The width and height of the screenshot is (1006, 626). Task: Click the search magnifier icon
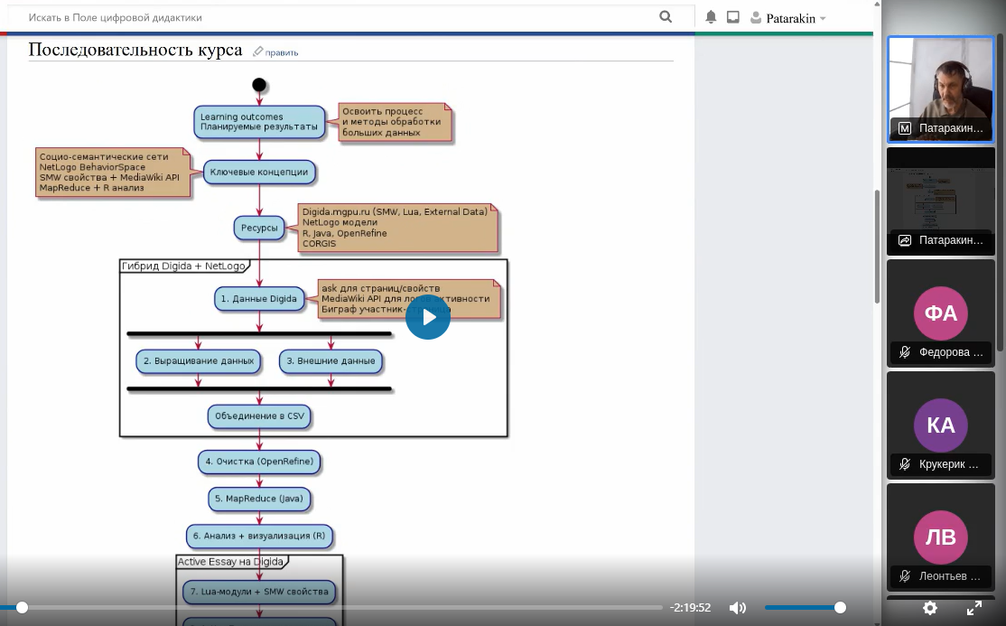tap(666, 17)
